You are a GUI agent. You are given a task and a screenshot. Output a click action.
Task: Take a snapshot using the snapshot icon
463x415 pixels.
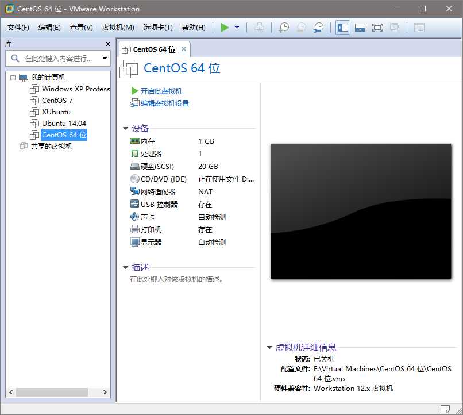284,28
